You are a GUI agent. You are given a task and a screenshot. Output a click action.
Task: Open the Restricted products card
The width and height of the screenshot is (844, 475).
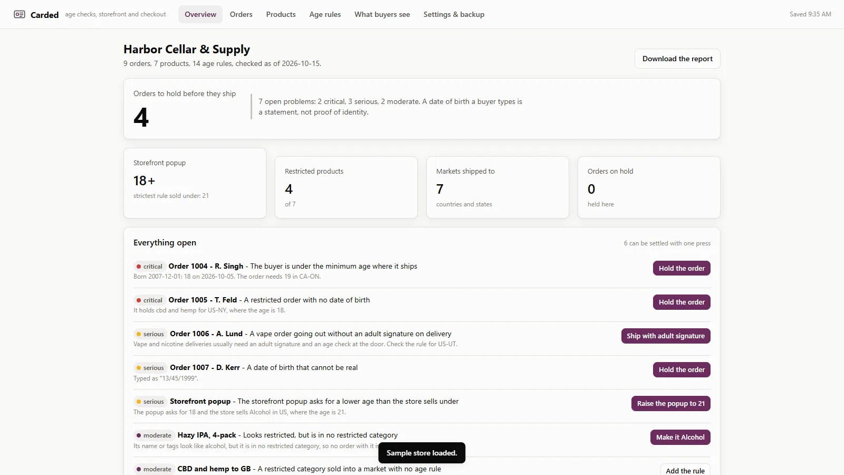click(x=346, y=187)
